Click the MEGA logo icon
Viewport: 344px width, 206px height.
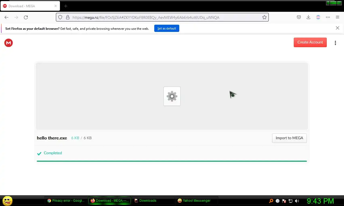[x=9, y=43]
